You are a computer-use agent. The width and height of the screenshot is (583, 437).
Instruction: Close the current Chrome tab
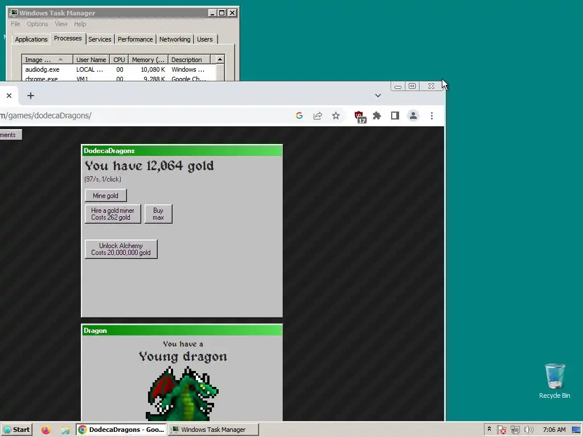9,96
